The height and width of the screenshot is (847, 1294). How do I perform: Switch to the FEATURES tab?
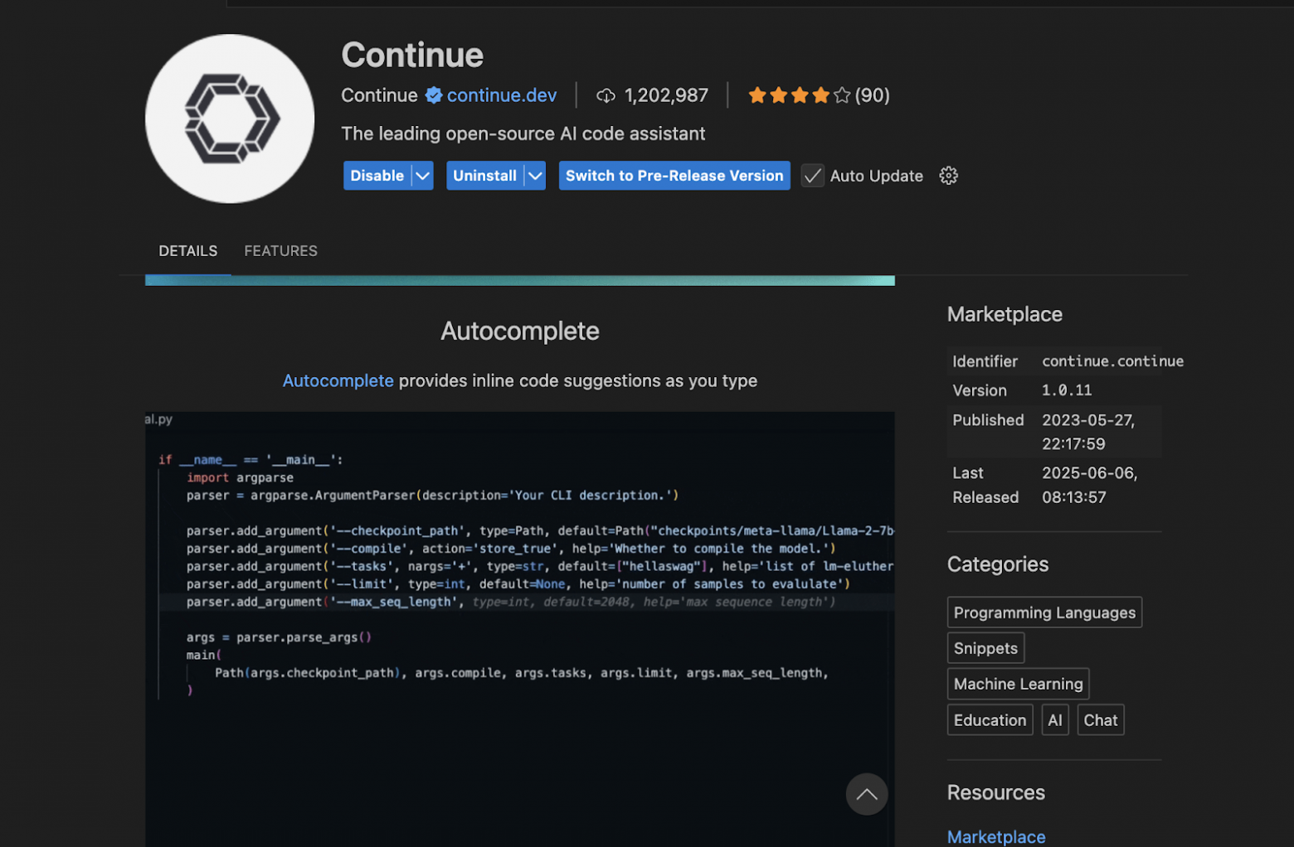coord(280,251)
